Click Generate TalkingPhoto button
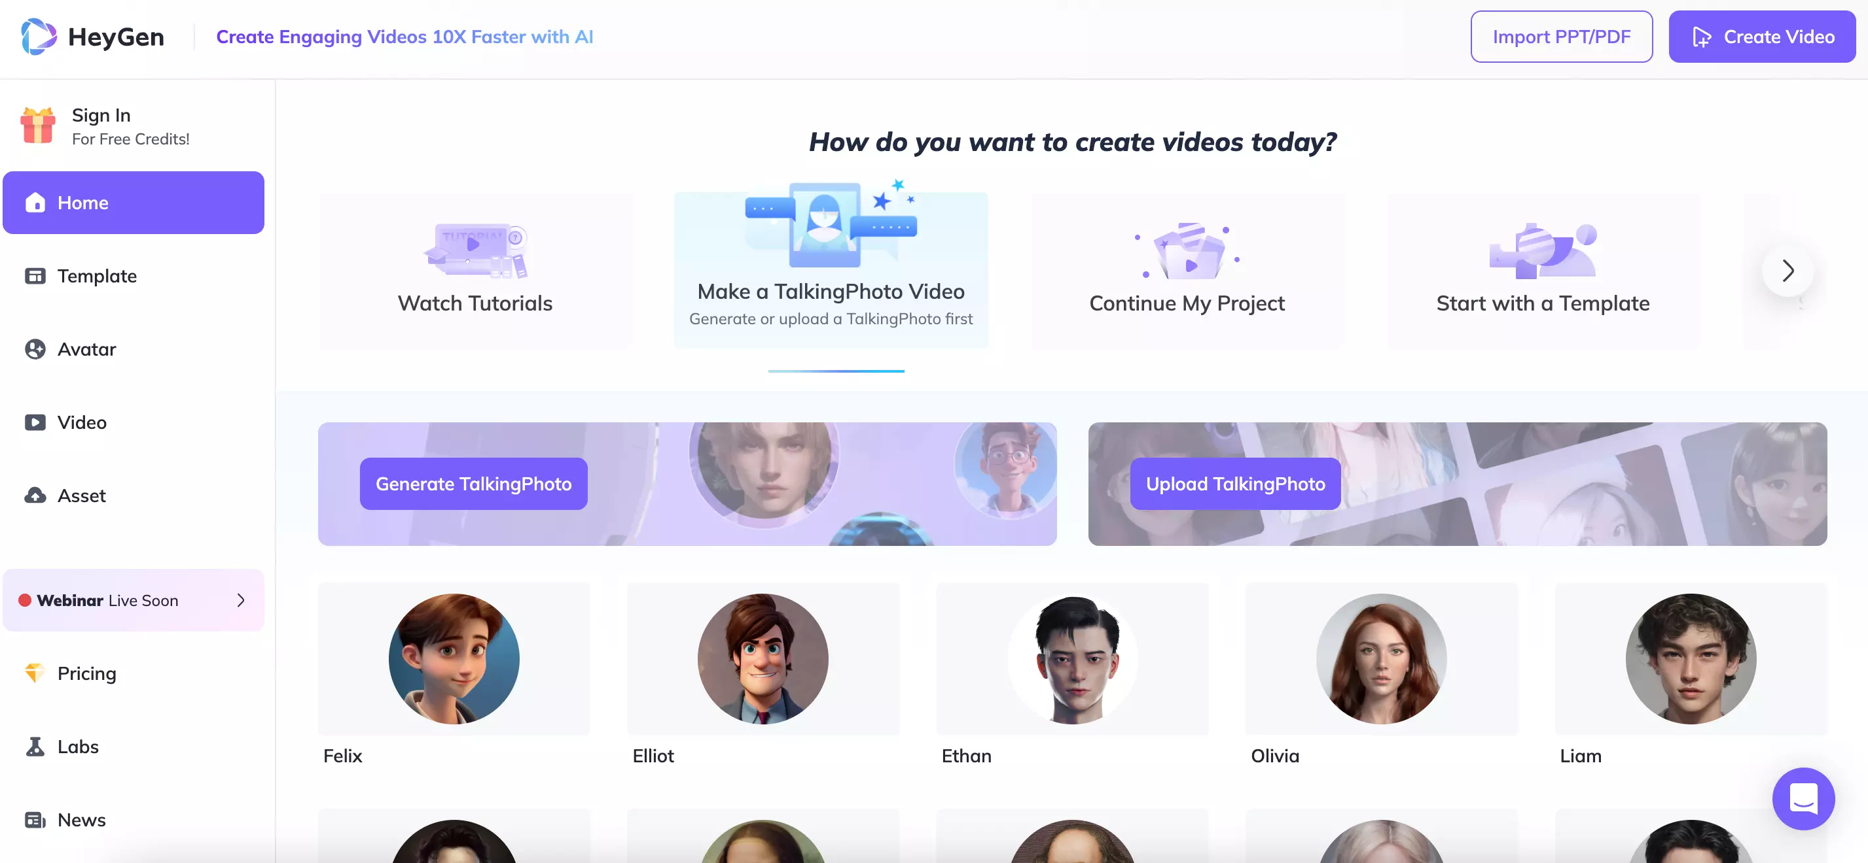This screenshot has height=863, width=1868. pyautogui.click(x=473, y=483)
